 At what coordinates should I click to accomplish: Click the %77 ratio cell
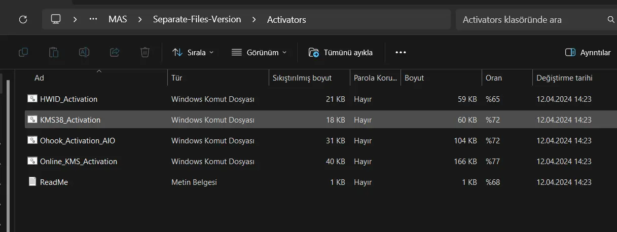(493, 162)
